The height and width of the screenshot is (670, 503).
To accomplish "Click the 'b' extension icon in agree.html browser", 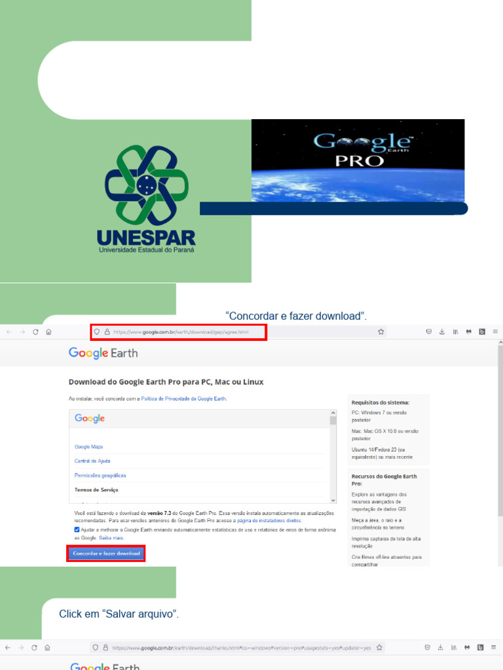I will pyautogui.click(x=482, y=332).
